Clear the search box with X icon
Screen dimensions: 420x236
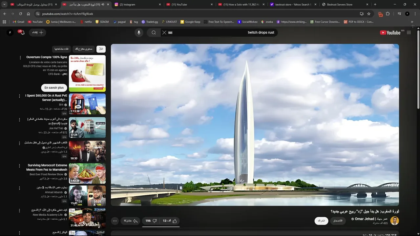click(x=164, y=32)
